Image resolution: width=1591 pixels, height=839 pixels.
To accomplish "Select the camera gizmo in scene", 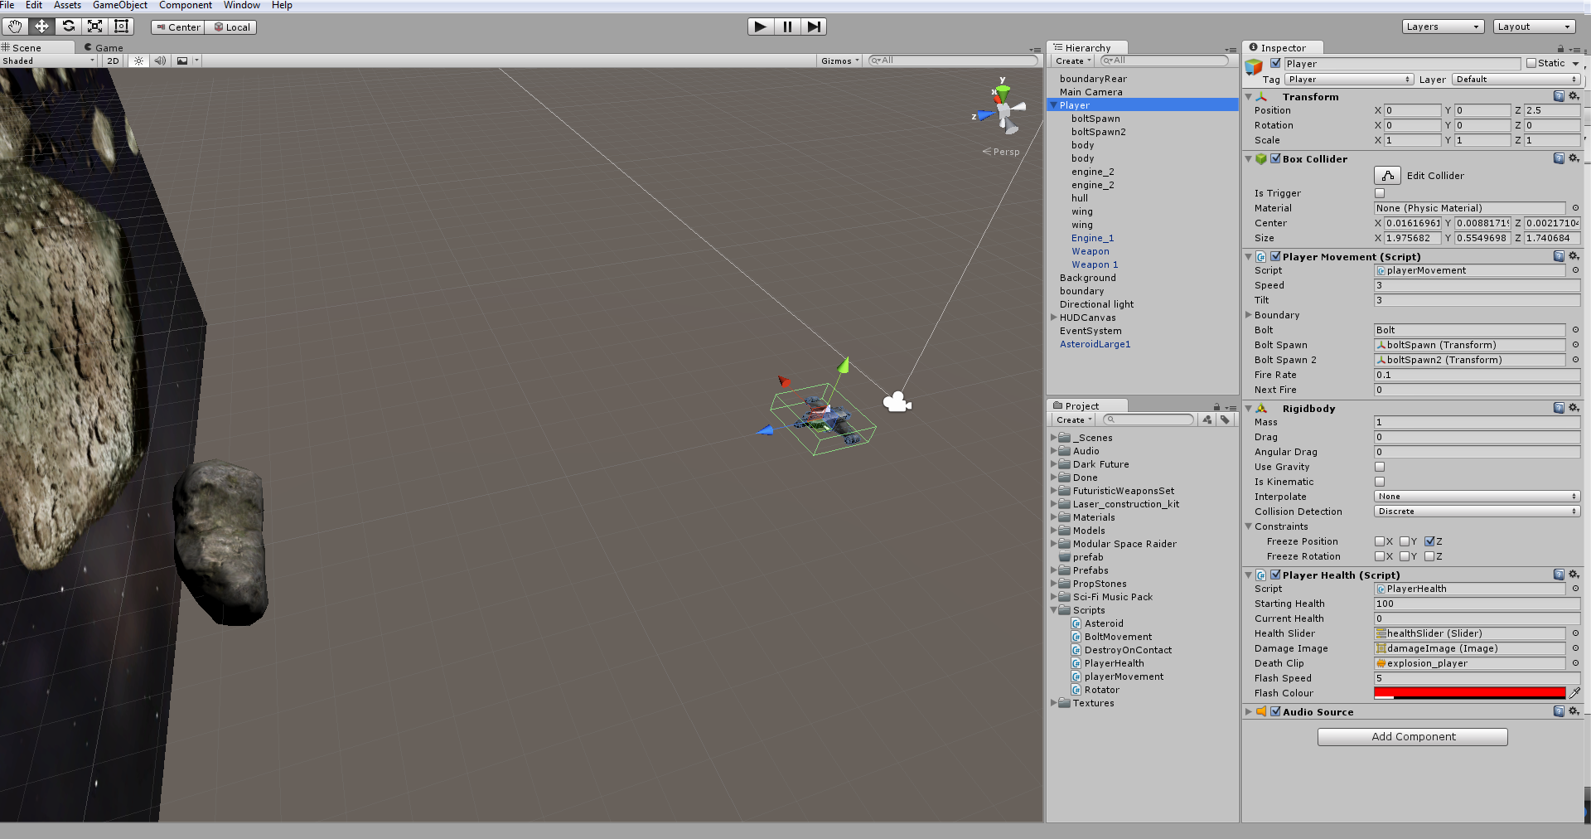I will pyautogui.click(x=897, y=403).
